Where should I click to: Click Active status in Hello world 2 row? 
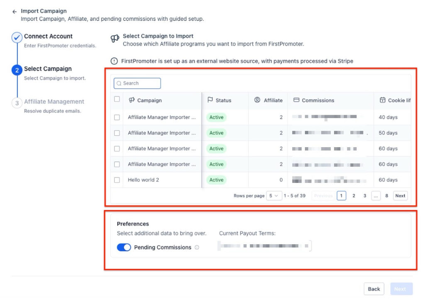point(216,180)
